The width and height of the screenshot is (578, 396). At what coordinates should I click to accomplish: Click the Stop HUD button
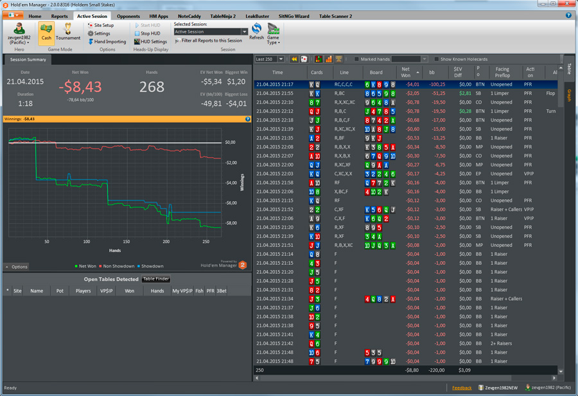(x=147, y=33)
